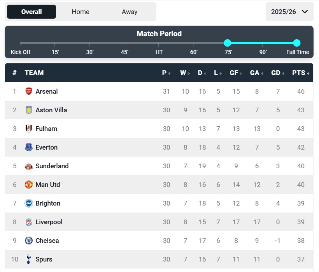
Task: Sort table by PTS column
Action: coord(301,73)
